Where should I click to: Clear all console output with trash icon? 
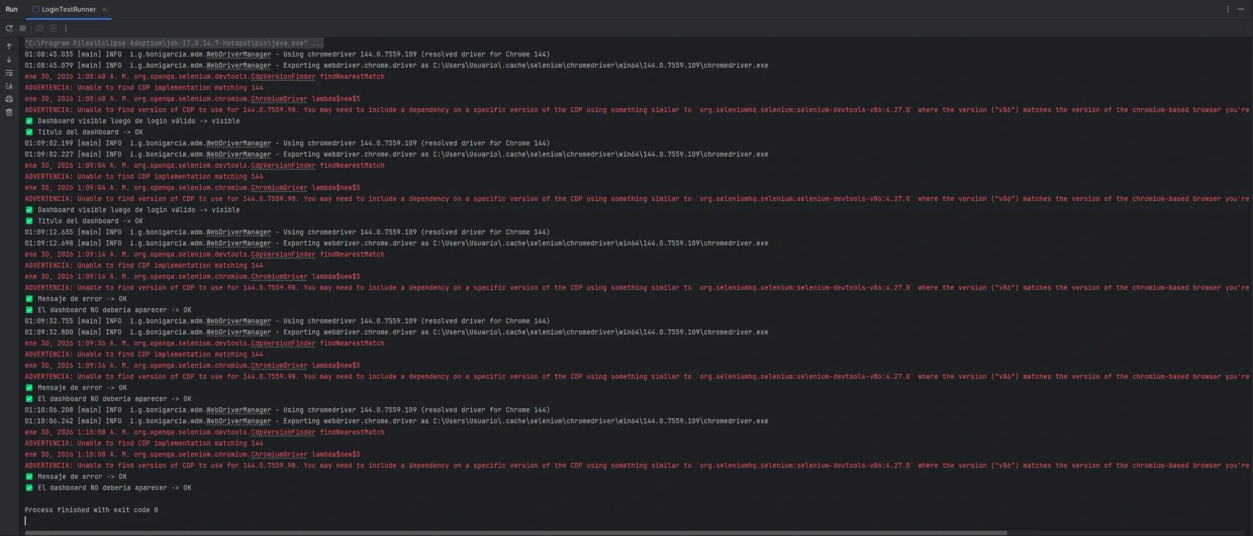click(x=9, y=112)
